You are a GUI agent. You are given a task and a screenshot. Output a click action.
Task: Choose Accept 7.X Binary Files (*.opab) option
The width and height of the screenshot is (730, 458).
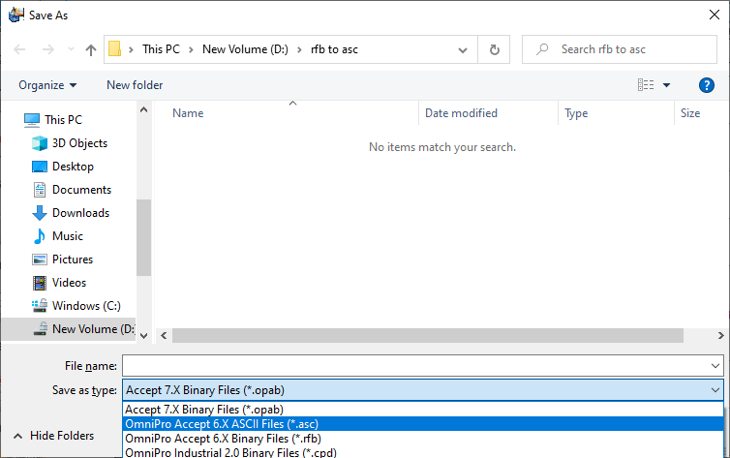click(x=423, y=410)
